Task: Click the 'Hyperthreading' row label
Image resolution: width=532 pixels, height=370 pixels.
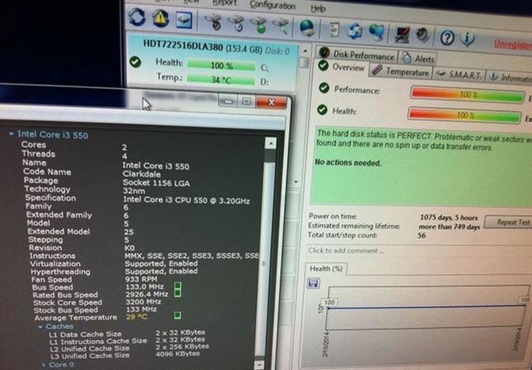Action: coord(61,272)
